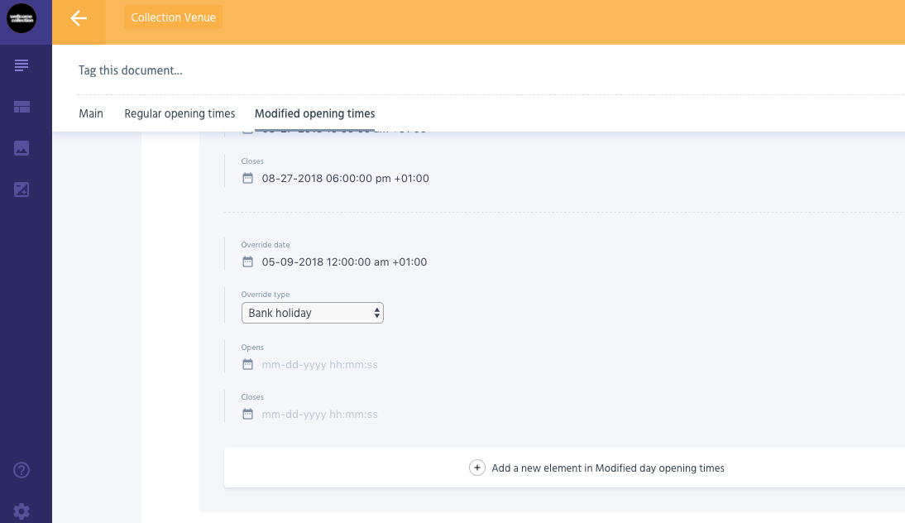Open the custom types layout icon

click(22, 107)
